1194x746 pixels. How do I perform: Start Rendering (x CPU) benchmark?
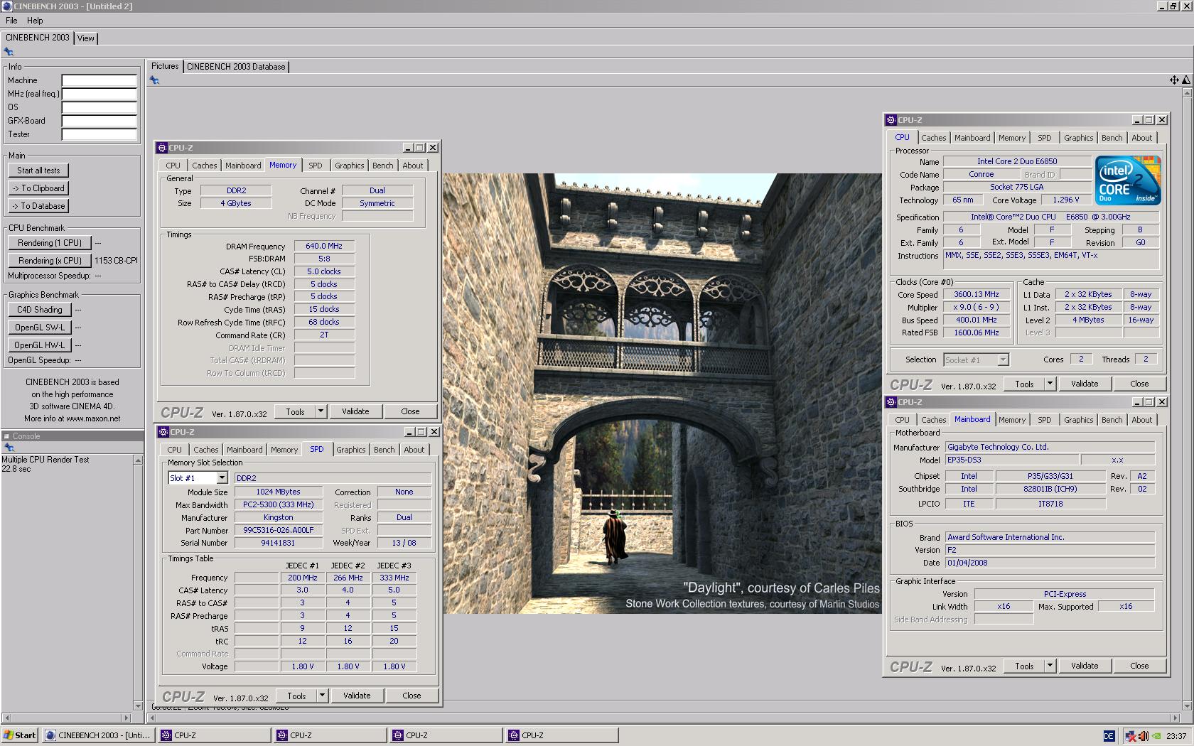[x=50, y=261]
